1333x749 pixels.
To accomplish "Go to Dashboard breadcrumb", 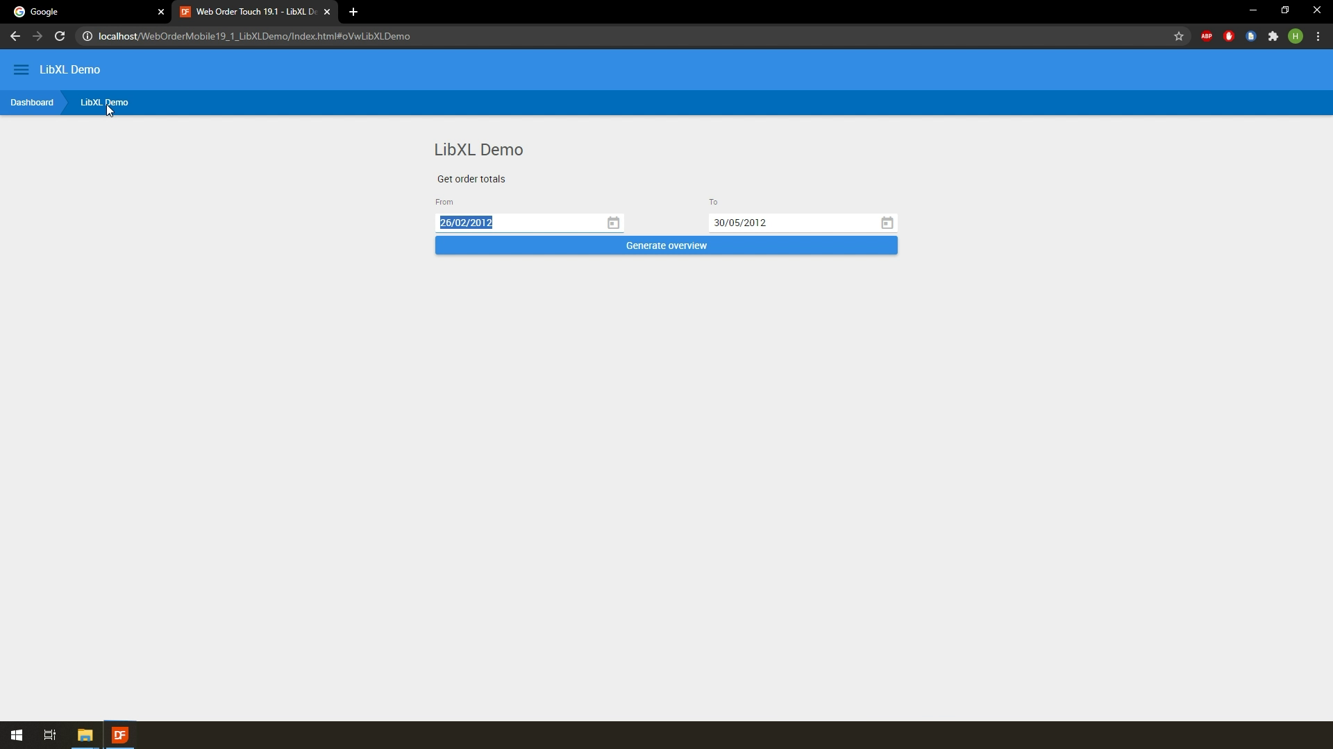I will [32, 103].
